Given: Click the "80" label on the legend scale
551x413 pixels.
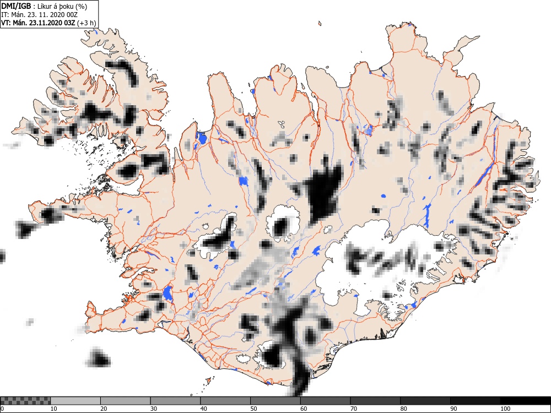Looking at the screenshot, I should pos(403,409).
